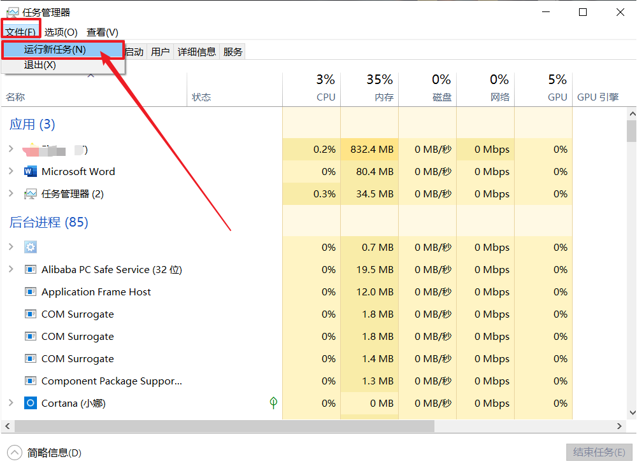Expand the Microsoft Word process group
Viewport: 637px width, 464px height.
[10, 172]
